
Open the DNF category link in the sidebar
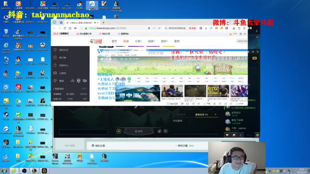tap(85, 99)
